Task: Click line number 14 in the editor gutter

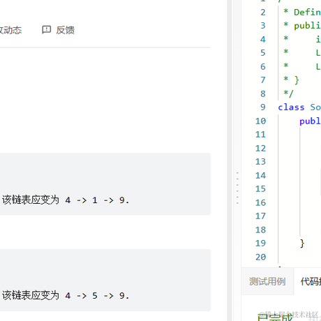Action: pyautogui.click(x=260, y=175)
